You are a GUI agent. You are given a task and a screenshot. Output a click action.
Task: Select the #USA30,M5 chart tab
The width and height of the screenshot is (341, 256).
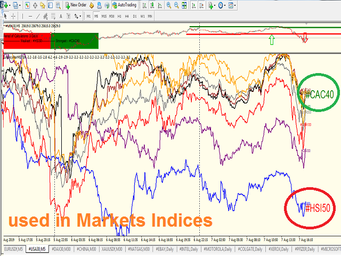tap(37, 249)
